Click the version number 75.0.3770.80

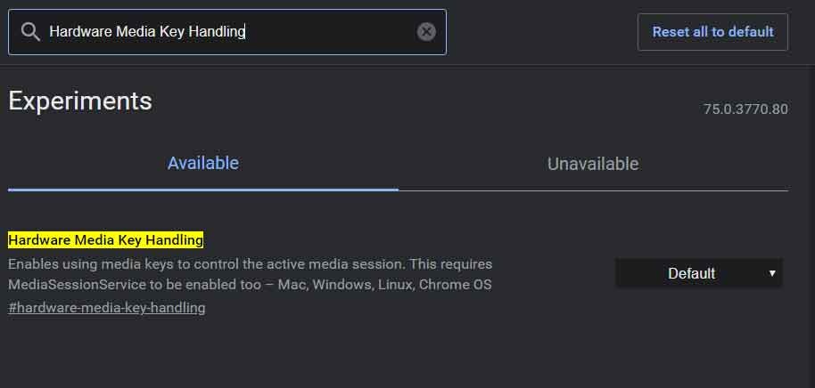tap(745, 109)
